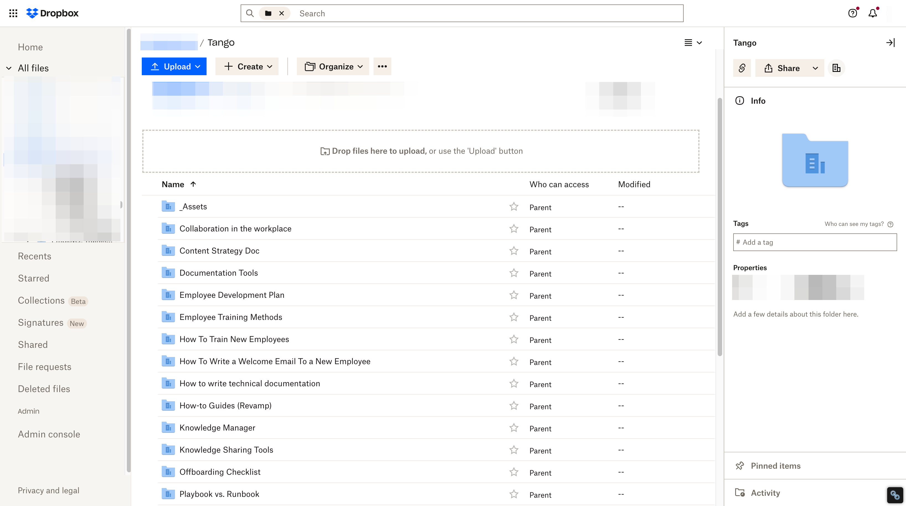Click the Search input field
This screenshot has height=506, width=906.
pyautogui.click(x=489, y=13)
